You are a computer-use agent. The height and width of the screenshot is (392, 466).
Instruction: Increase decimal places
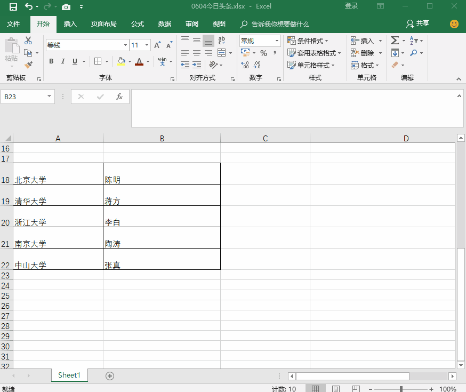pos(245,65)
